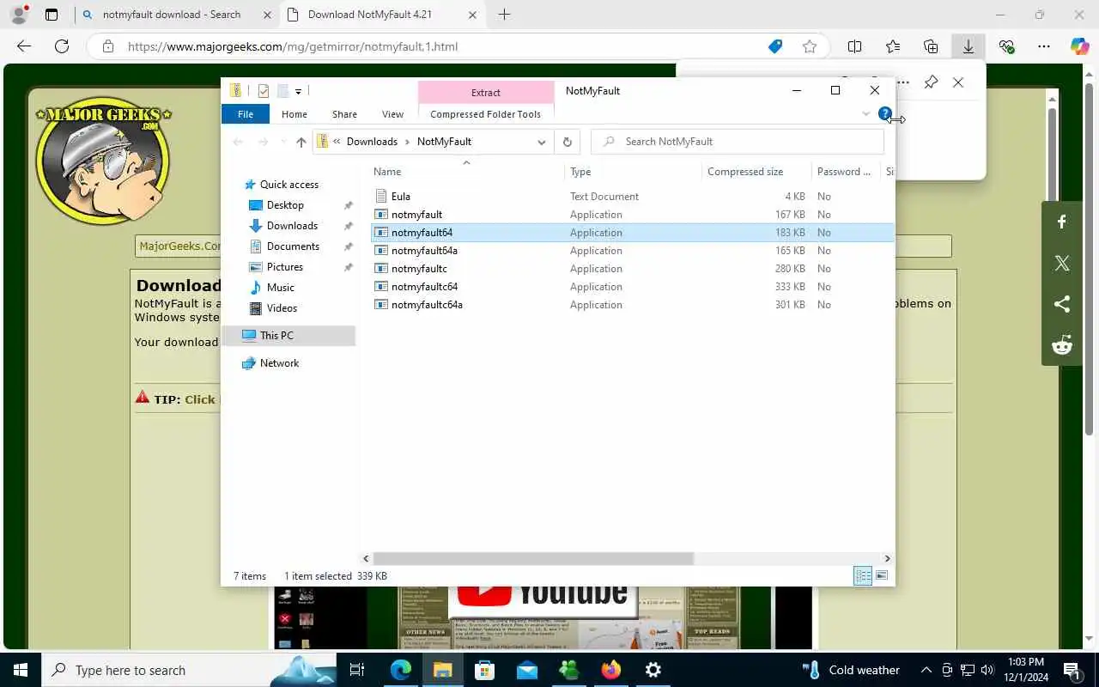The width and height of the screenshot is (1099, 687).
Task: Click the Search NotMyFault field
Action: 738,142
